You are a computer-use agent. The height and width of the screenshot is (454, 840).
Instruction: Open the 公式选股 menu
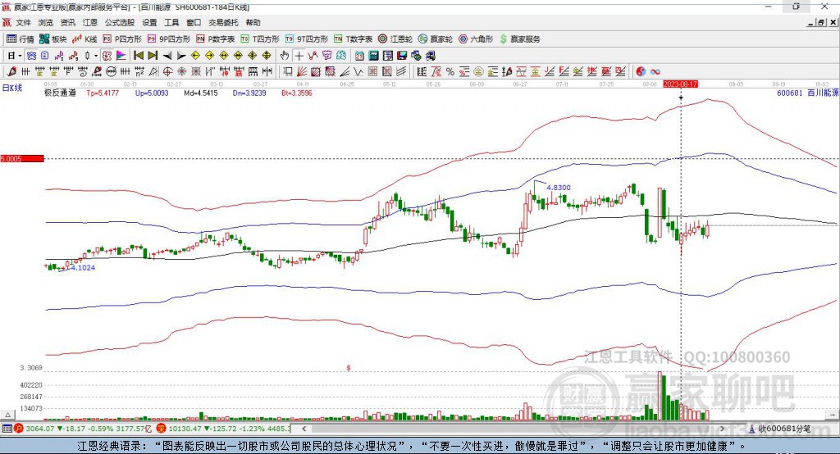(120, 22)
